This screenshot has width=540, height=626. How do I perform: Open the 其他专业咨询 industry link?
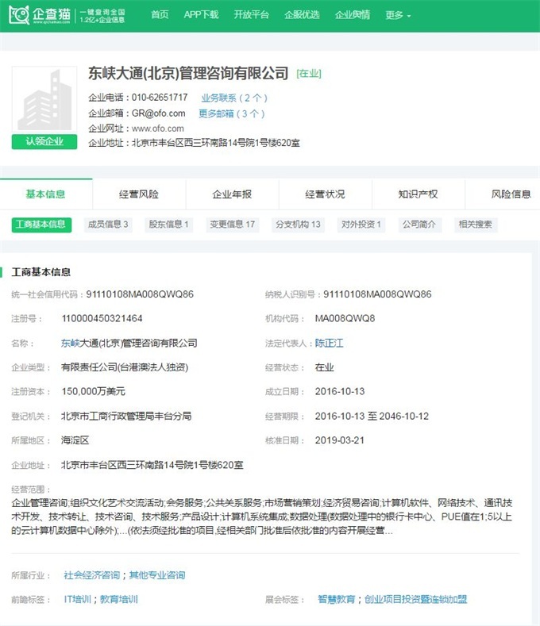(x=157, y=575)
